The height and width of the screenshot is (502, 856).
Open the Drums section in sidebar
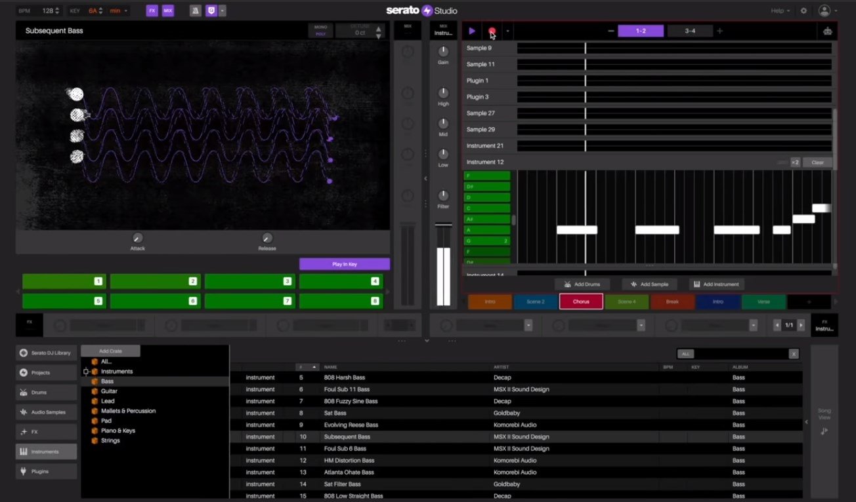[x=46, y=393]
